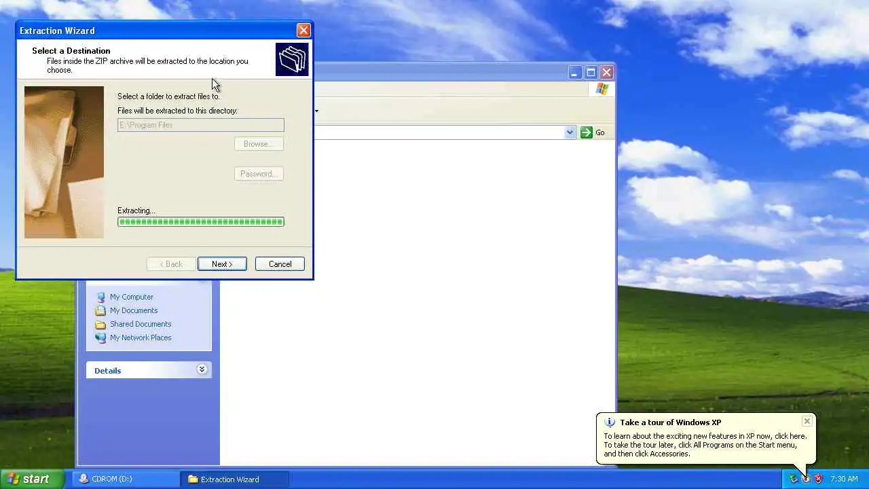Cancel the Extraction Wizard

tap(280, 264)
